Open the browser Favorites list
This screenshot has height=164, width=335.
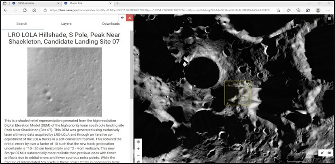[x=289, y=10]
